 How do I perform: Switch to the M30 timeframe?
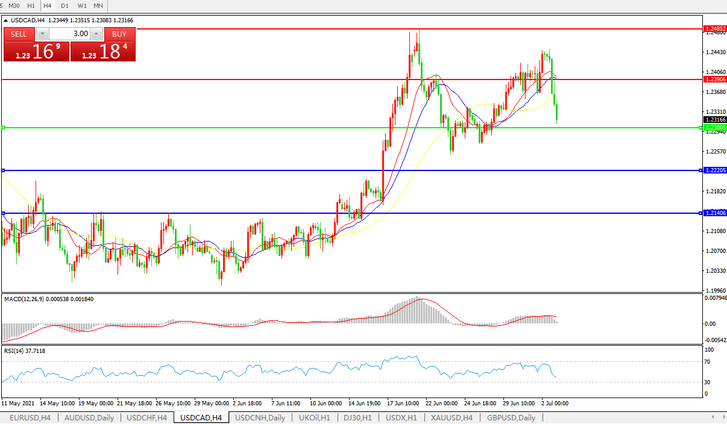click(x=14, y=5)
